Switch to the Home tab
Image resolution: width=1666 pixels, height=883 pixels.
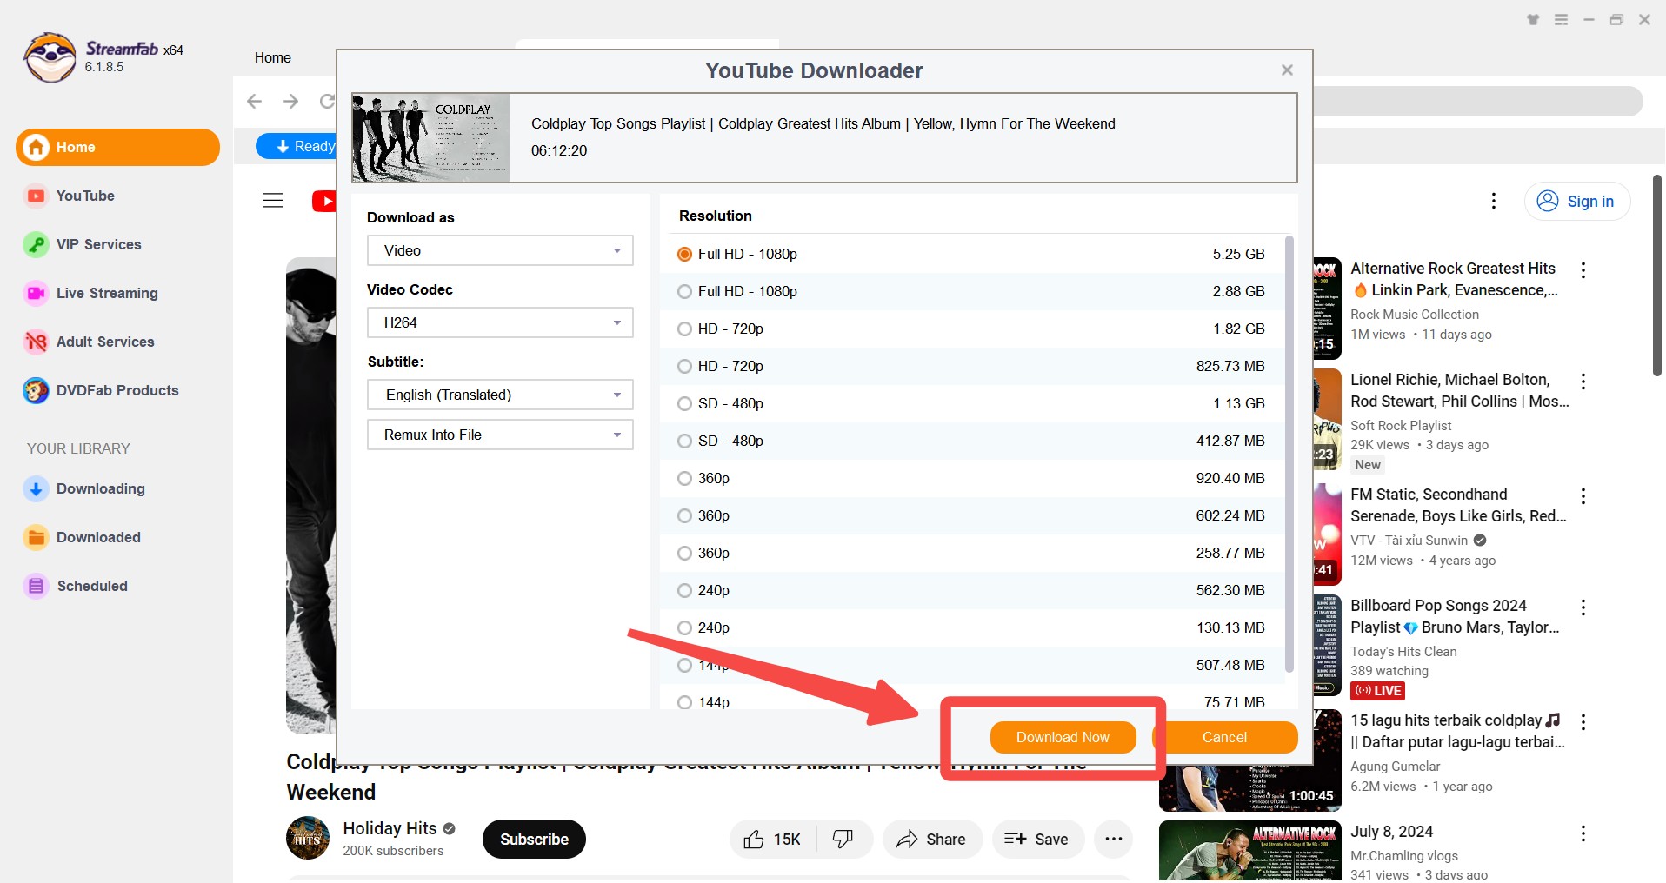tap(273, 57)
